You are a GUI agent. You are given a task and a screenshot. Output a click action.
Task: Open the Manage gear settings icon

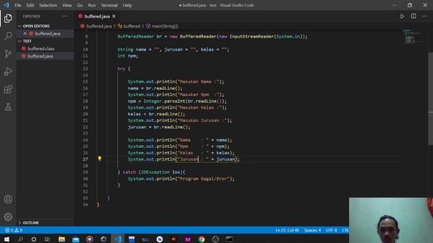coord(8,217)
